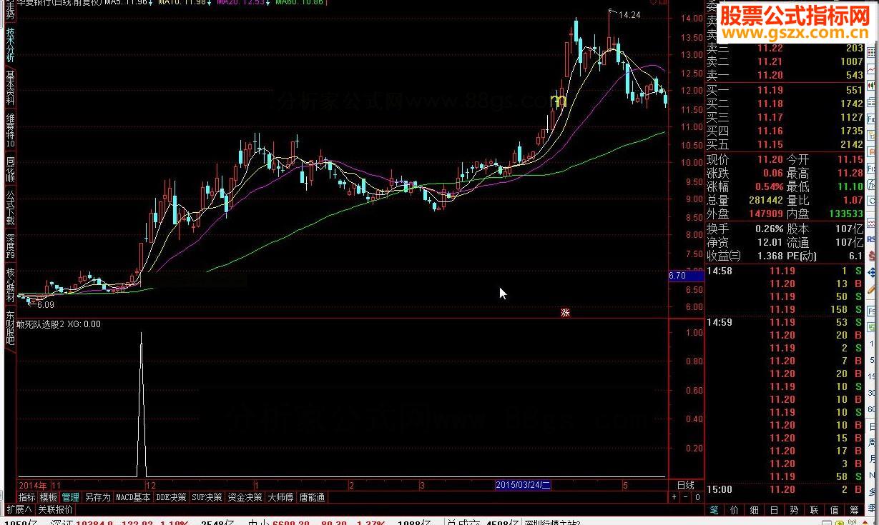Select the 管理 tab below the chart

[x=70, y=497]
